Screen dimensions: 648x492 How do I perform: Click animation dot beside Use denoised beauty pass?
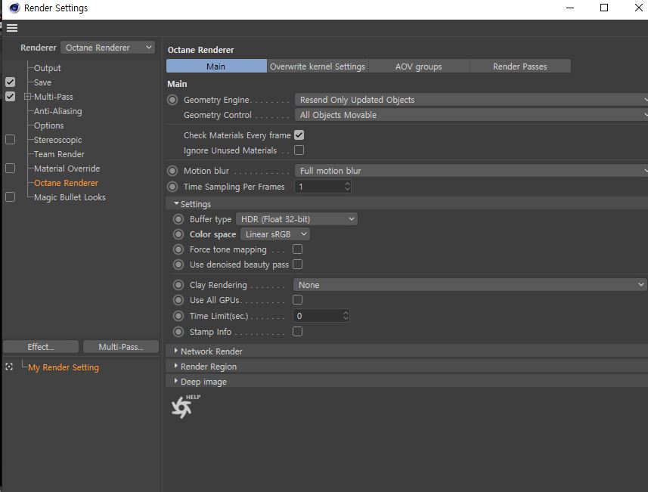(x=178, y=265)
